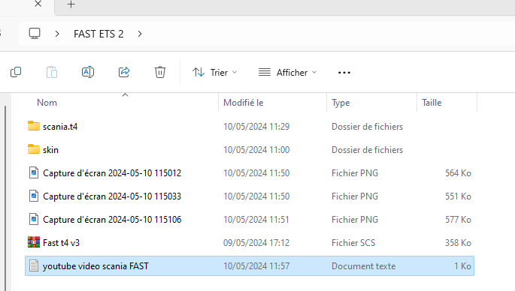Click the WinRAR icon of Fast t4 v3
Viewport: 515px width, 291px height.
click(34, 242)
